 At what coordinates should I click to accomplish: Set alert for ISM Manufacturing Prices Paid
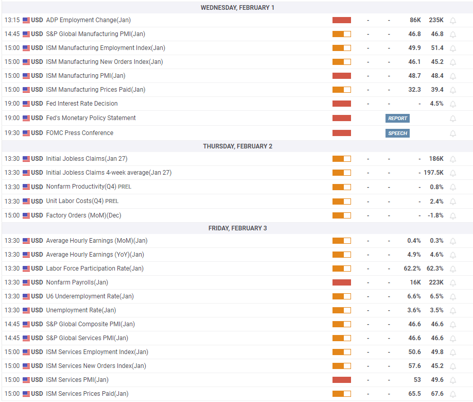point(453,90)
